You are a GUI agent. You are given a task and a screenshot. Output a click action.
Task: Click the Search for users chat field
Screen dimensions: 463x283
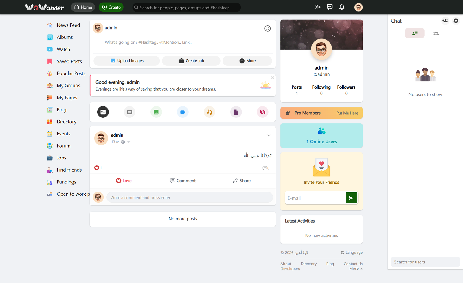pyautogui.click(x=425, y=262)
